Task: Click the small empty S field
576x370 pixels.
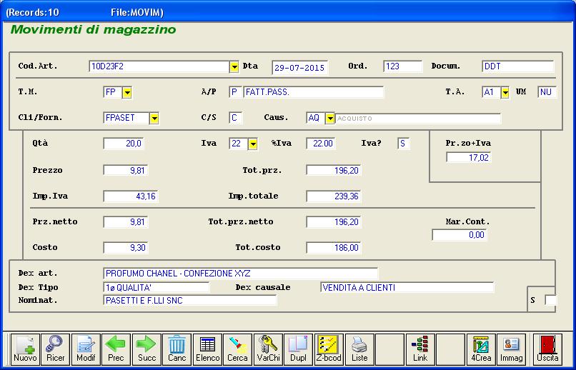Action: (x=551, y=300)
